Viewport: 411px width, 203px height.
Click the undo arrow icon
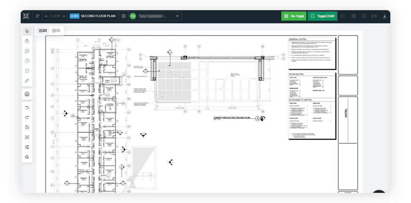tap(27, 107)
